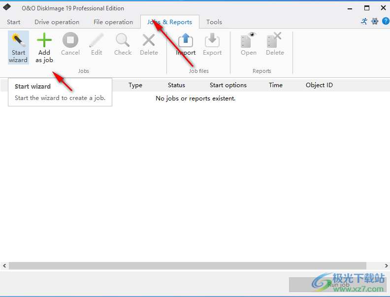Sort by the Status column header

(x=176, y=85)
